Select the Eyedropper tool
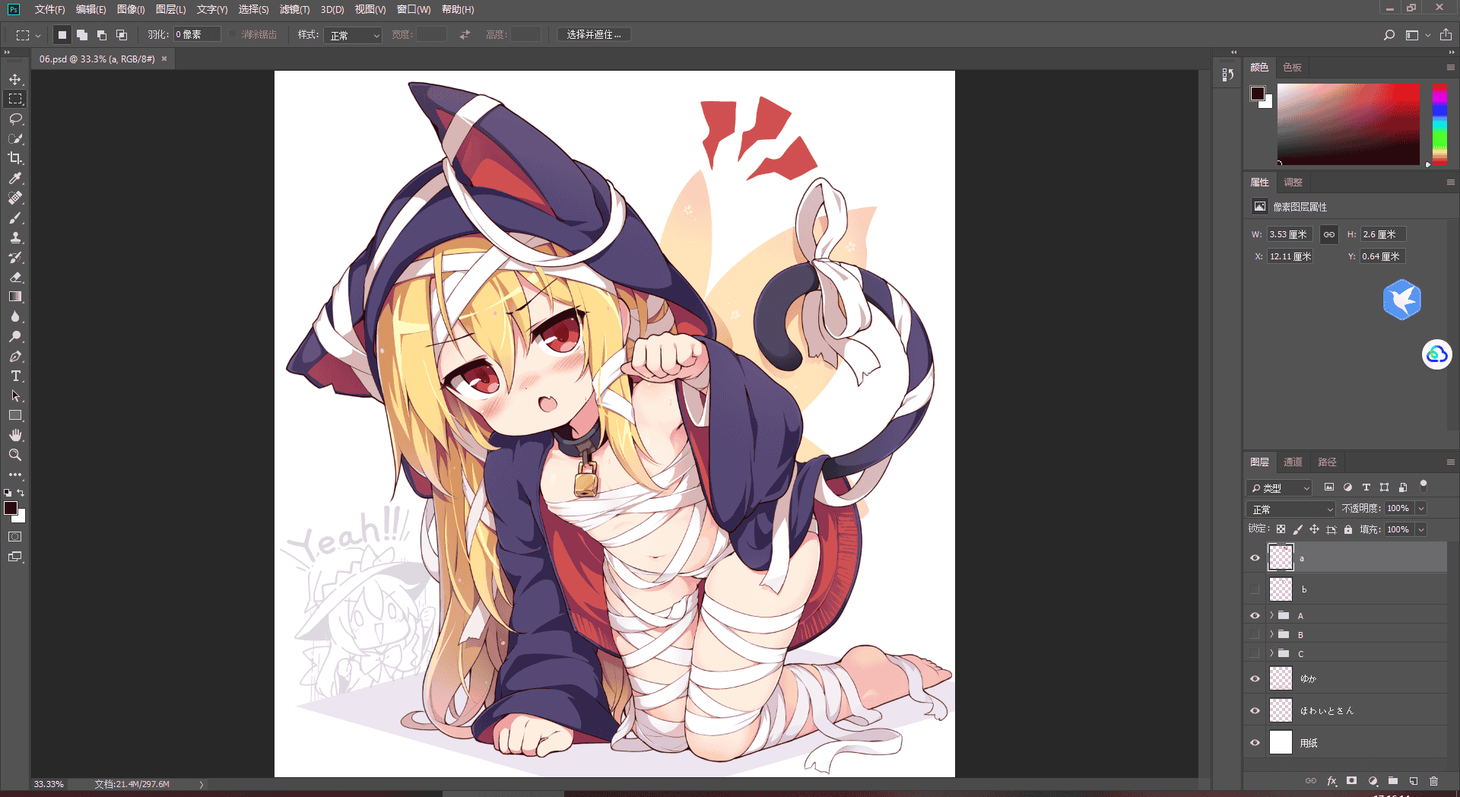Screen dimensions: 1460x797 click(x=15, y=178)
